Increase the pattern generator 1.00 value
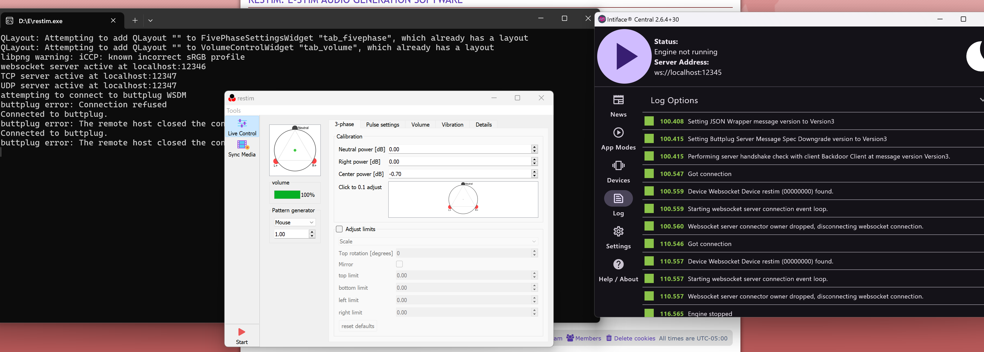Image resolution: width=984 pixels, height=352 pixels. coord(312,232)
